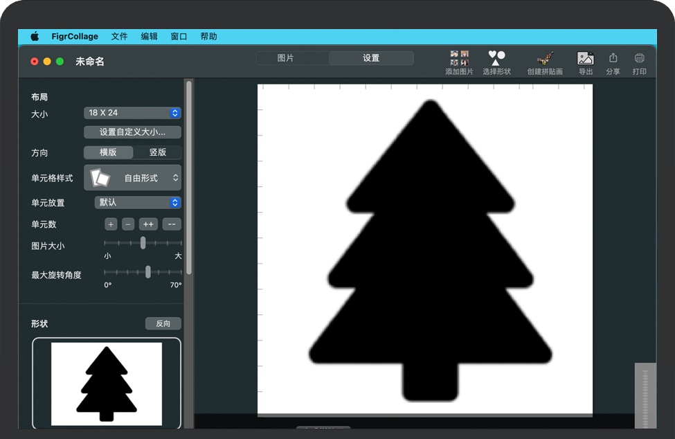Click the Add Pictures (添加图片) toolbar icon

point(459,59)
